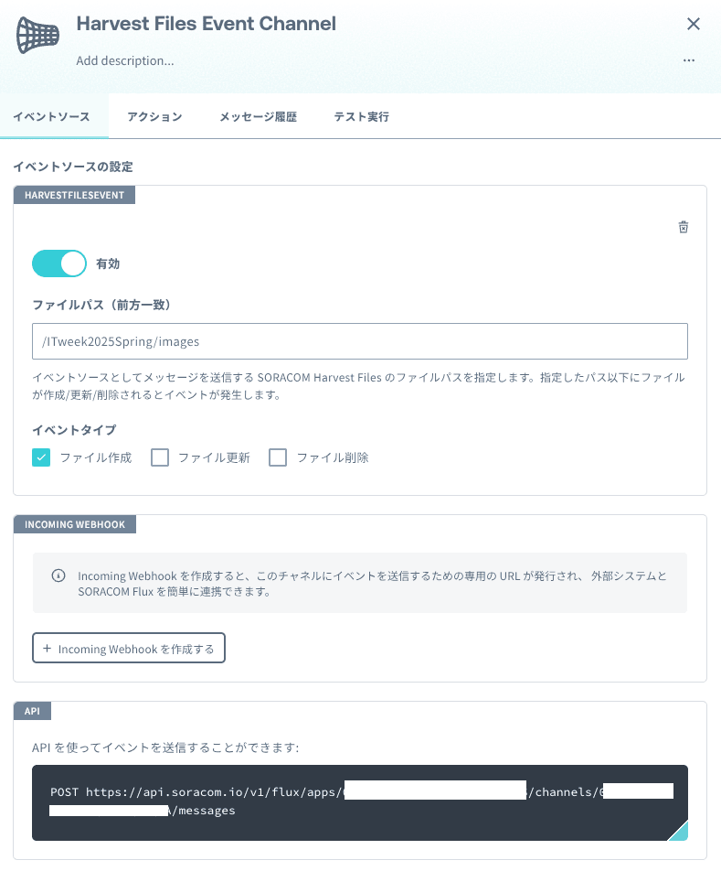The image size is (721, 871).
Task: Check the ファイル更新 checkbox
Action: 160,457
